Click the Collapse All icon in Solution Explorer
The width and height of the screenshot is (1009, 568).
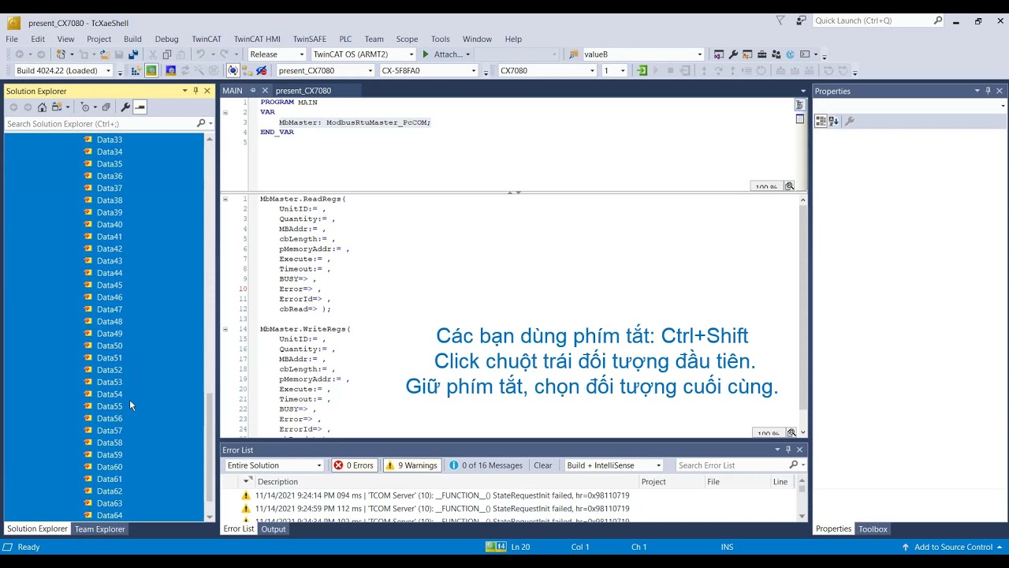pos(106,106)
